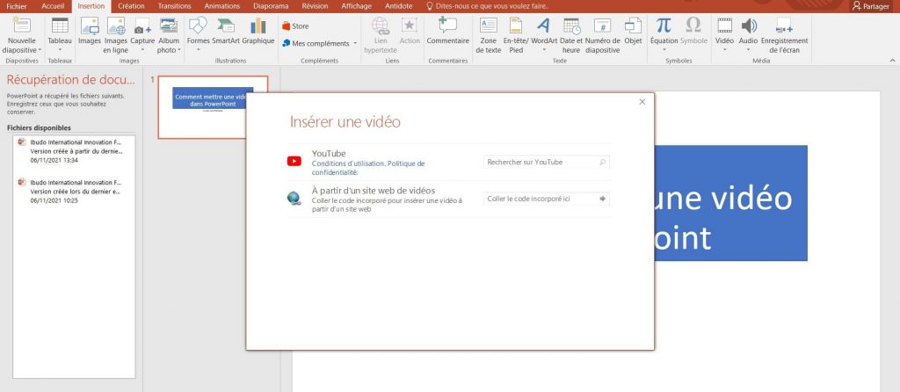Expand the Album photo dropdown arrow
The height and width of the screenshot is (392, 900).
179,50
